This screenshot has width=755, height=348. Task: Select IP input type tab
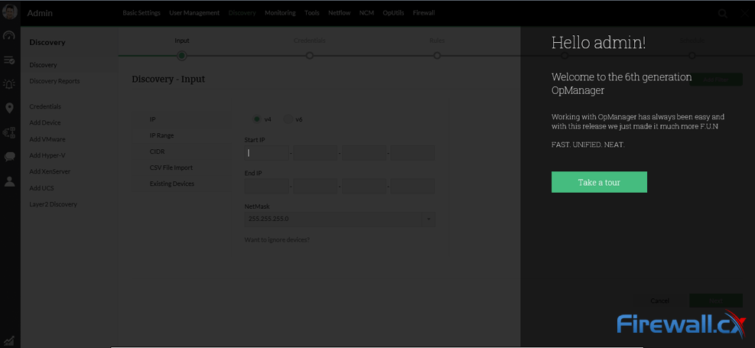click(x=182, y=119)
